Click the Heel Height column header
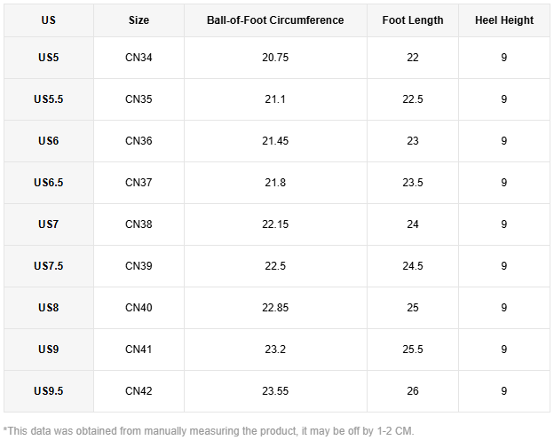The height and width of the screenshot is (448, 554). (504, 20)
